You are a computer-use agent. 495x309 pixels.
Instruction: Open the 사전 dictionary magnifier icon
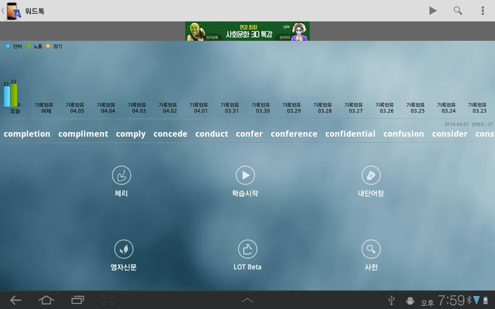371,249
